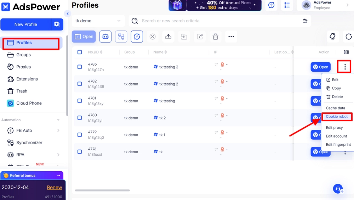Open the tk demo group dropdown
Image resolution: width=354 pixels, height=200 pixels.
[98, 21]
